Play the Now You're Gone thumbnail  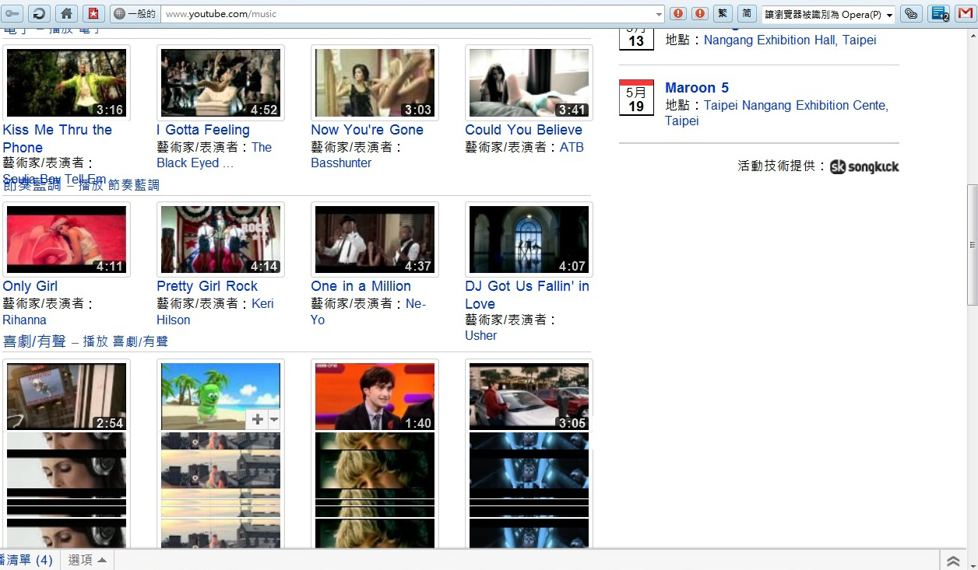point(375,83)
